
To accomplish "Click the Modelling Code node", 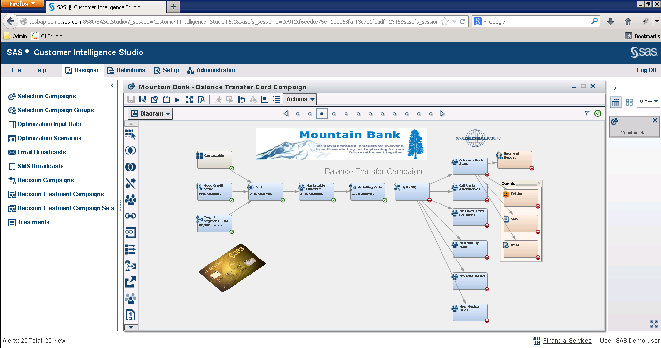I will pyautogui.click(x=367, y=191).
